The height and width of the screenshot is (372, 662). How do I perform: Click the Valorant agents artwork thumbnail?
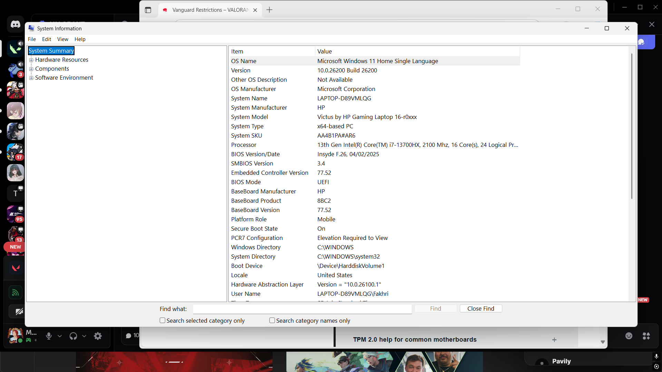(x=385, y=362)
